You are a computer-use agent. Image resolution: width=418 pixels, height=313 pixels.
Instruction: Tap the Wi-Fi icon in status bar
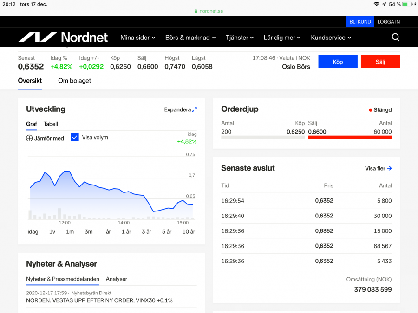click(x=376, y=4)
